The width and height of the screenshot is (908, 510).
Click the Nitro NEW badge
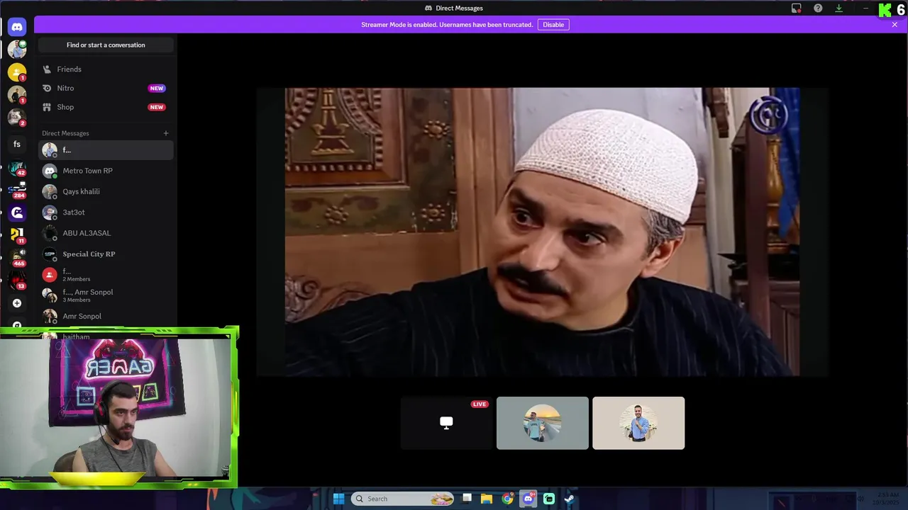click(157, 89)
